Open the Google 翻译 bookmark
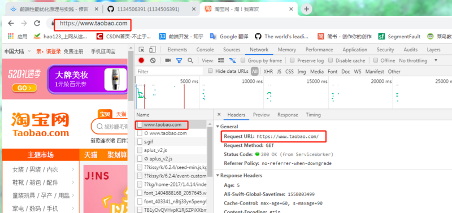Screen dimensions: 452x213 tap(229, 36)
